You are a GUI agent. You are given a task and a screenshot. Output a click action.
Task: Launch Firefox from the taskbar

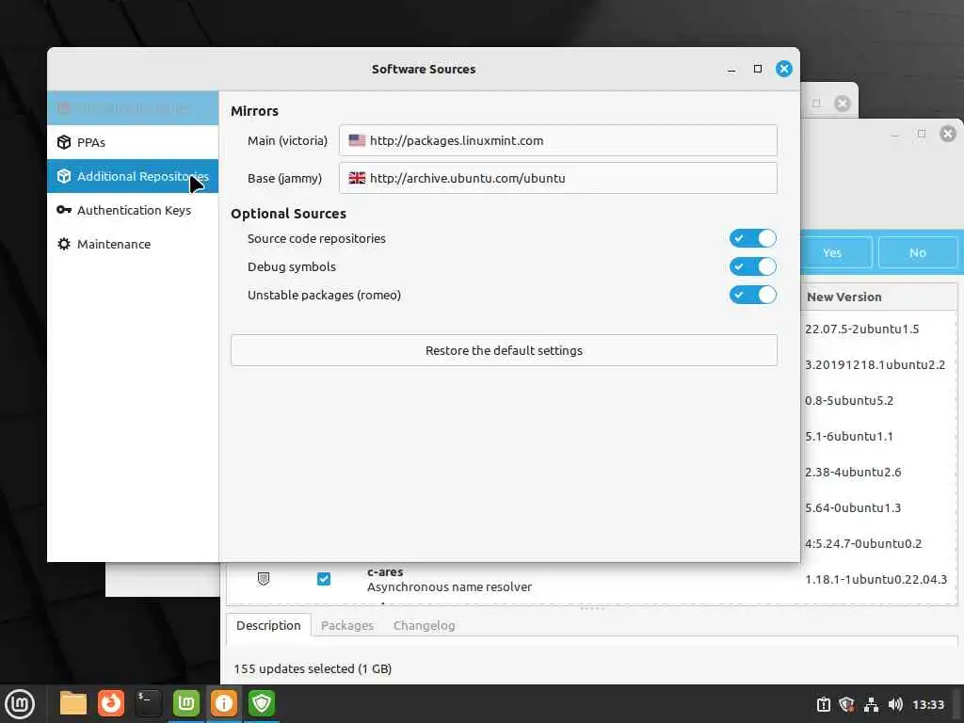click(111, 703)
